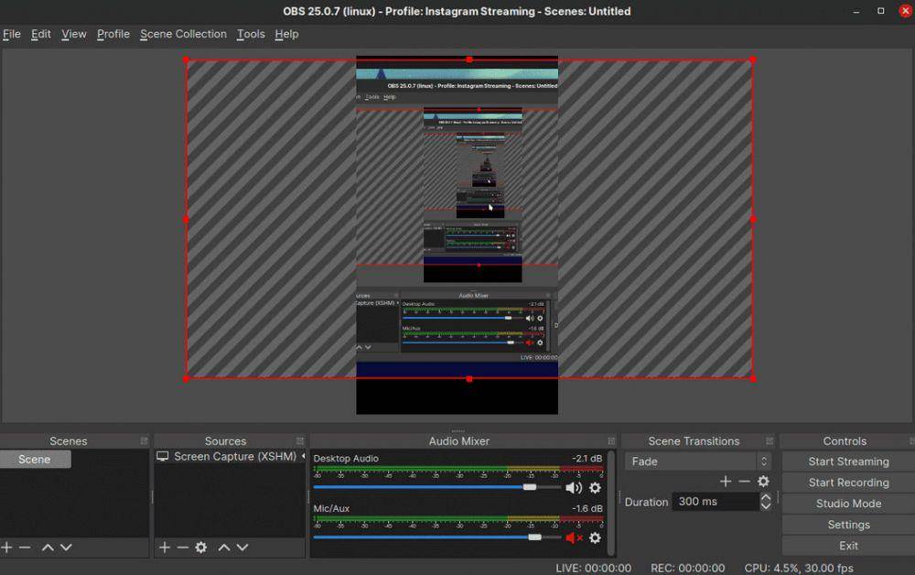Image resolution: width=915 pixels, height=575 pixels.
Task: Click the -2.1 dB Desktop Audio value
Action: tap(587, 458)
